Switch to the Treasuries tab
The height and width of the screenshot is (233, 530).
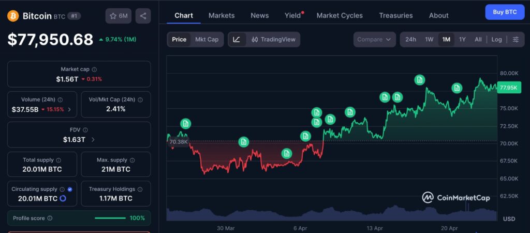(396, 15)
